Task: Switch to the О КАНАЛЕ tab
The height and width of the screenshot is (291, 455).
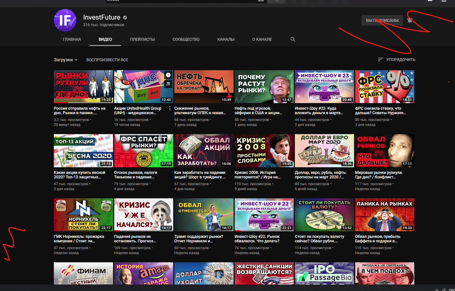Action: (262, 39)
